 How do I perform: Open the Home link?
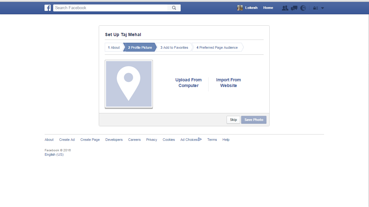268,8
